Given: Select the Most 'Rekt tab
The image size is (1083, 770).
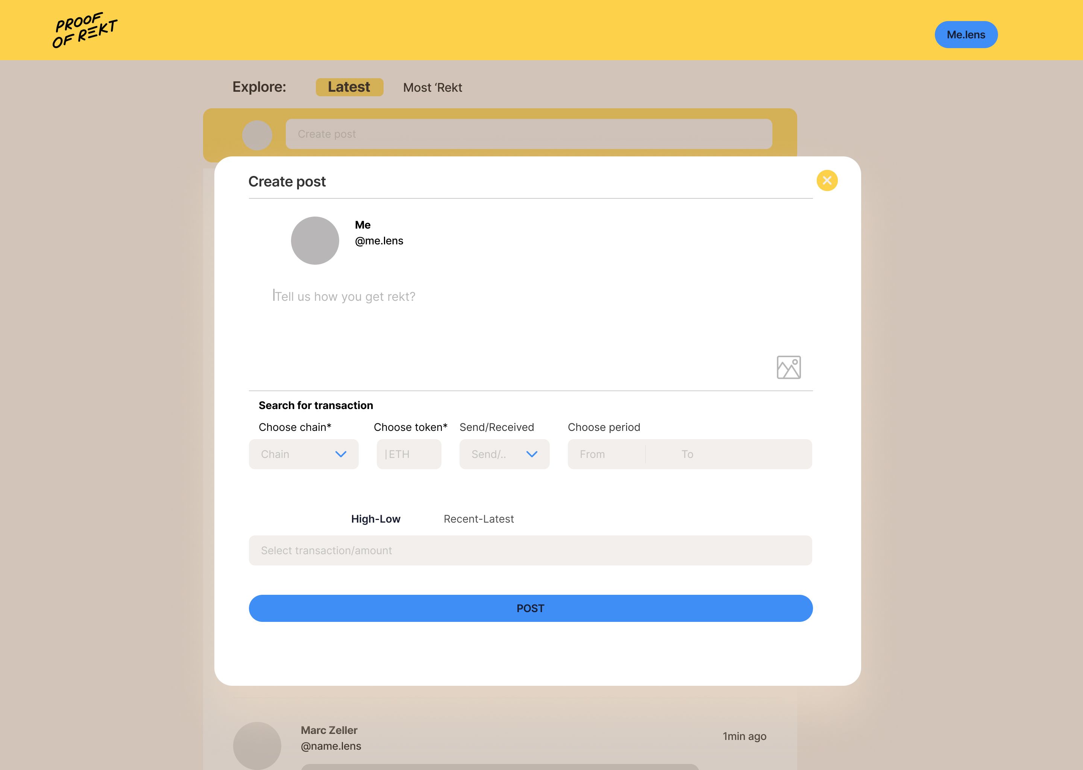Looking at the screenshot, I should point(432,87).
